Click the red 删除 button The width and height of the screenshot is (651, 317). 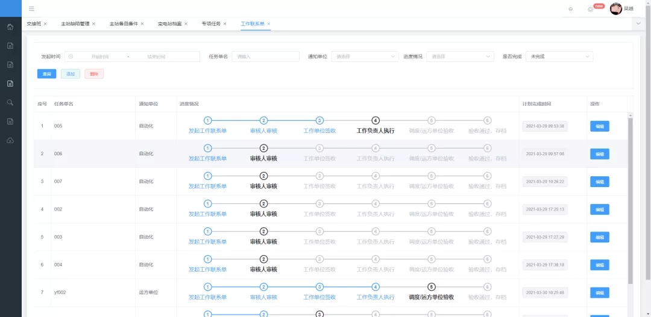(x=93, y=74)
